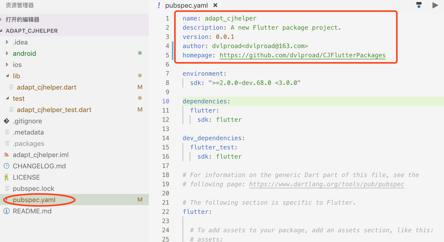Click the version value 0.0.1
444x242 pixels.
(x=225, y=37)
